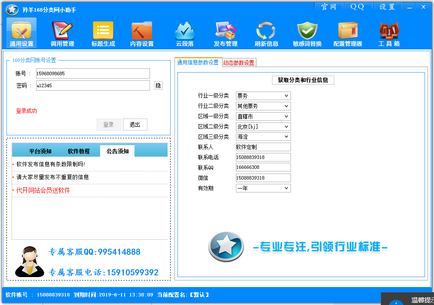
Task: Click the 获取分类和行业信息 button
Action: [303, 80]
